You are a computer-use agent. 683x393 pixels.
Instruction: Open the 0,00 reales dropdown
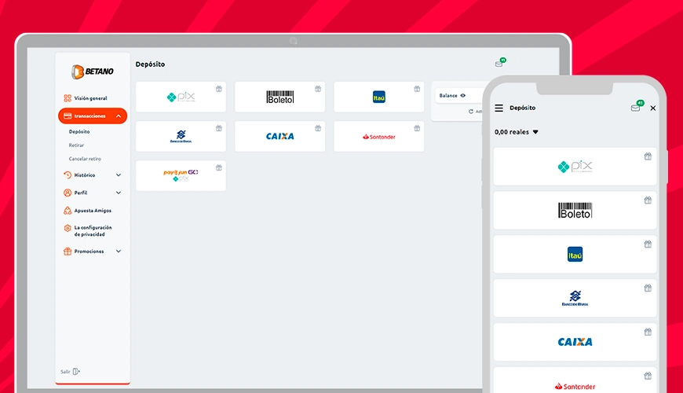coord(517,132)
